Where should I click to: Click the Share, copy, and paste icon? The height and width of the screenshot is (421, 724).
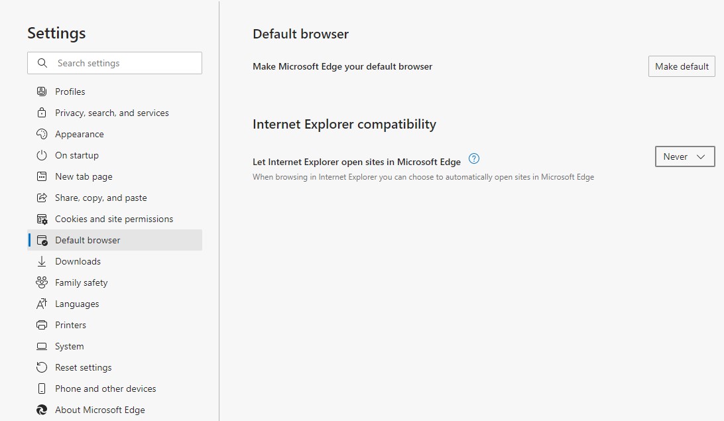pyautogui.click(x=42, y=198)
